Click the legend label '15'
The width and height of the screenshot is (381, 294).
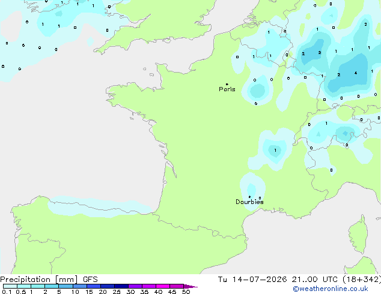(89, 292)
